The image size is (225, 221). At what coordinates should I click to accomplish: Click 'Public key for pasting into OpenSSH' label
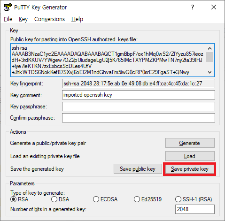(74, 39)
